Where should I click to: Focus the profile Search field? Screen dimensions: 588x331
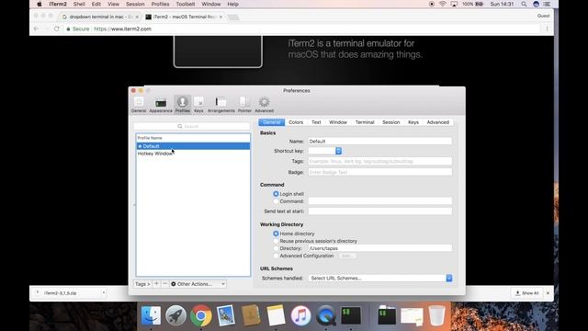point(192,127)
